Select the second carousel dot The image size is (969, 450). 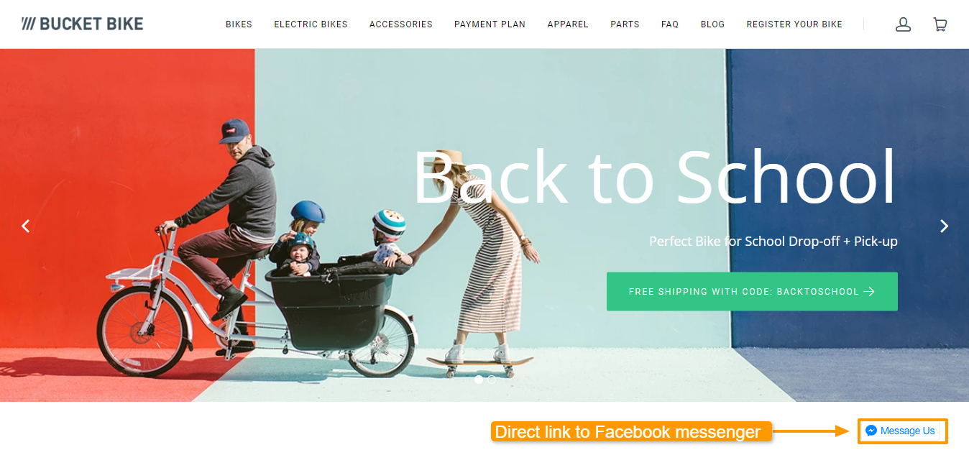coord(492,380)
